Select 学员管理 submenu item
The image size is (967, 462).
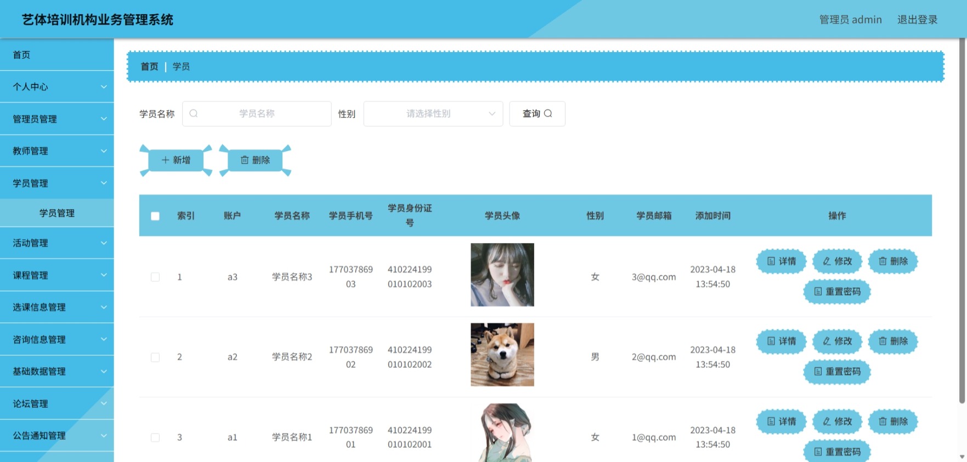click(x=57, y=213)
